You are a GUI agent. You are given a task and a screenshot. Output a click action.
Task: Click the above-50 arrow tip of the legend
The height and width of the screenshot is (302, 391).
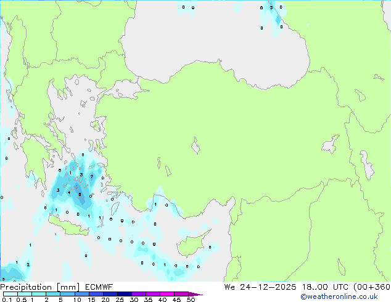[196, 295]
